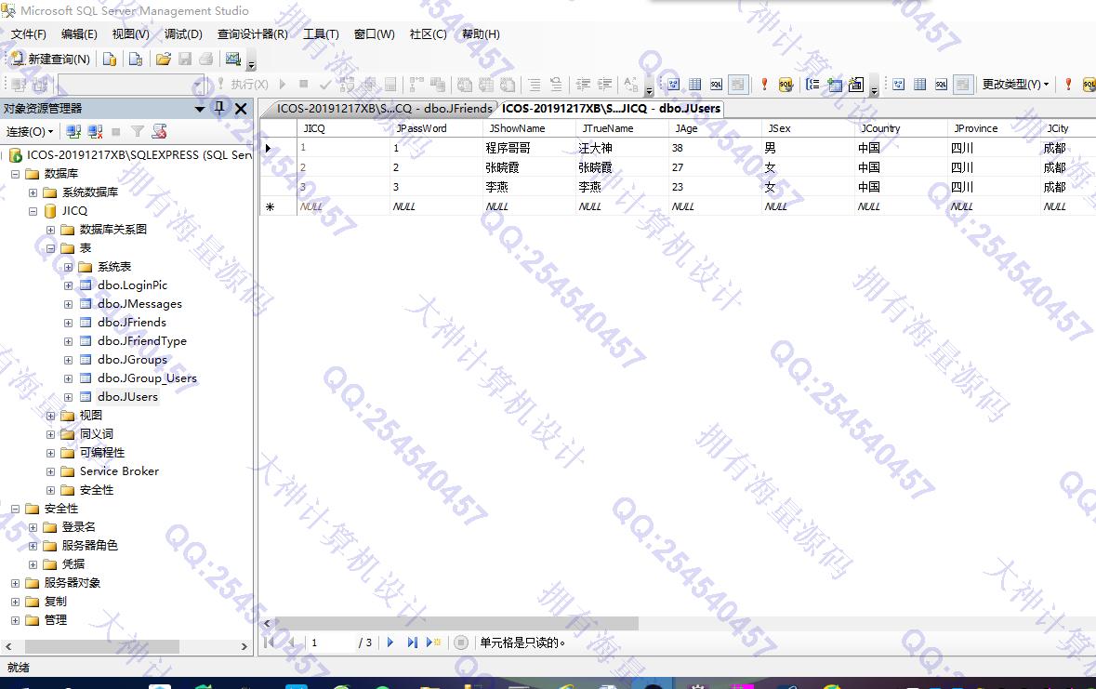The image size is (1096, 689).
Task: Open the Activity Monitor icon
Action: 233,59
